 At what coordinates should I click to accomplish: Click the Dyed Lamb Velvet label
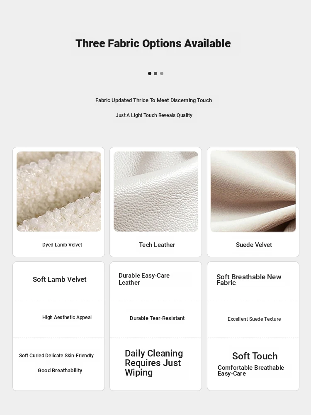coord(62,245)
